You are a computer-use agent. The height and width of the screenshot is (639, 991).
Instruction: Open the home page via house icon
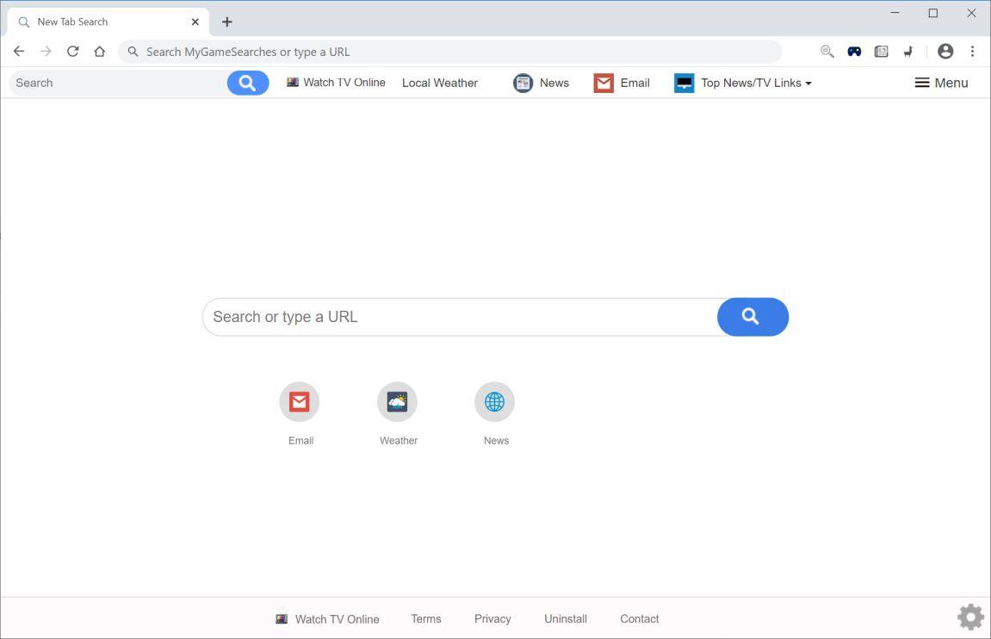point(99,51)
